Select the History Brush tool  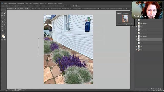(x=5, y=20)
